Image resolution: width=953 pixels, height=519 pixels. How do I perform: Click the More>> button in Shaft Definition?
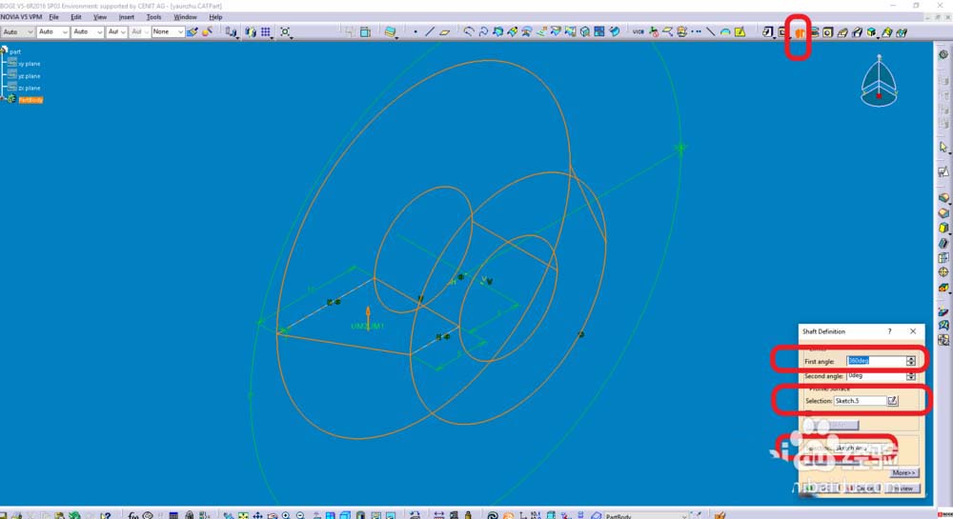tap(903, 473)
